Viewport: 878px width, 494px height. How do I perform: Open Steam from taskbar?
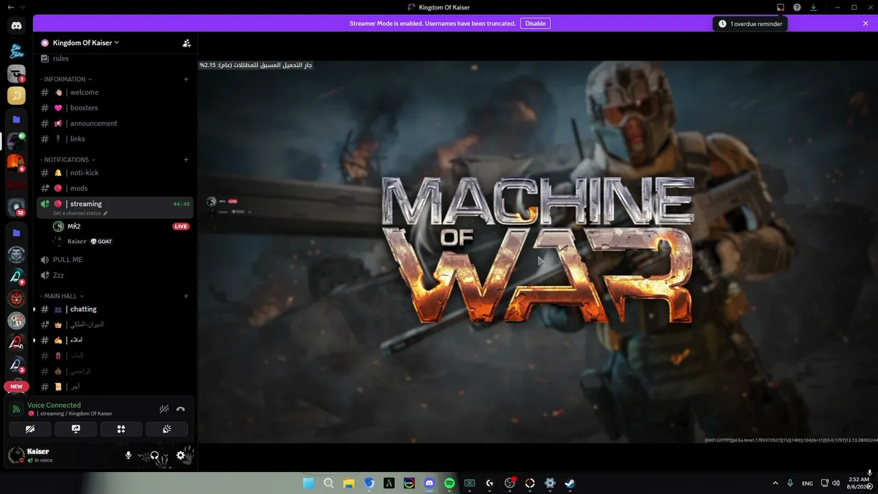570,483
